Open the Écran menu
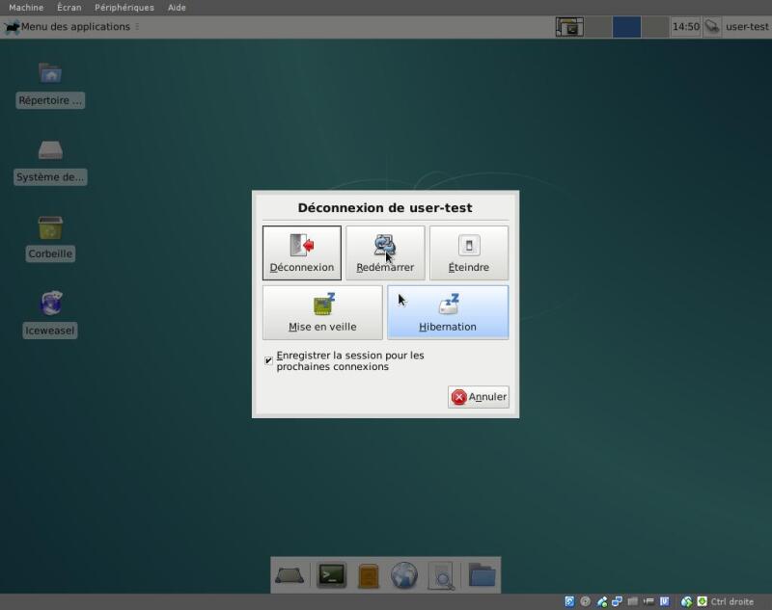Viewport: 772px width, 610px height. pyautogui.click(x=69, y=8)
